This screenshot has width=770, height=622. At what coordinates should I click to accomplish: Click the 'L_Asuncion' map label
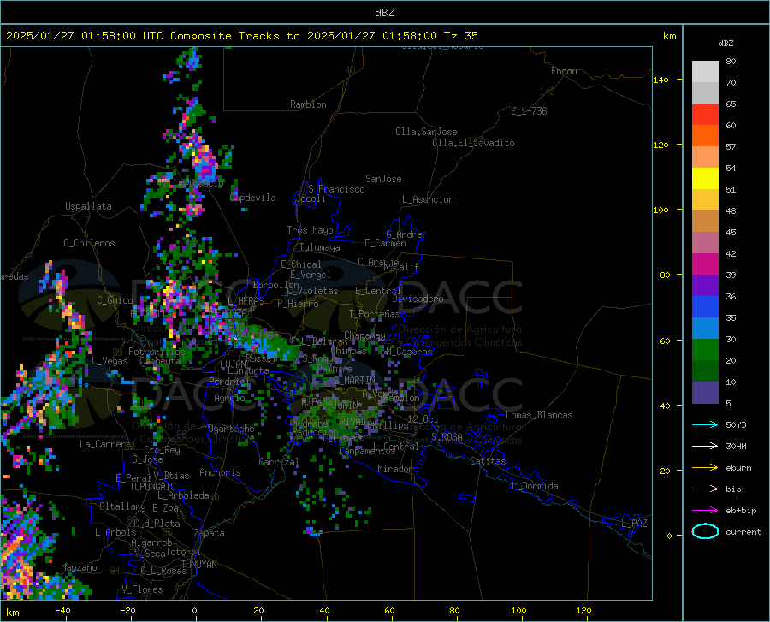coord(428,199)
